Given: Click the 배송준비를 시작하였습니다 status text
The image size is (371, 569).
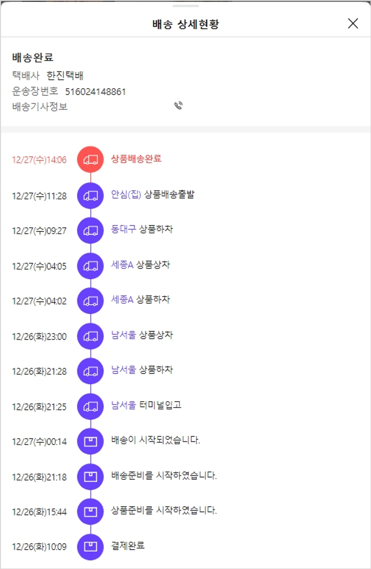Looking at the screenshot, I should tap(164, 476).
